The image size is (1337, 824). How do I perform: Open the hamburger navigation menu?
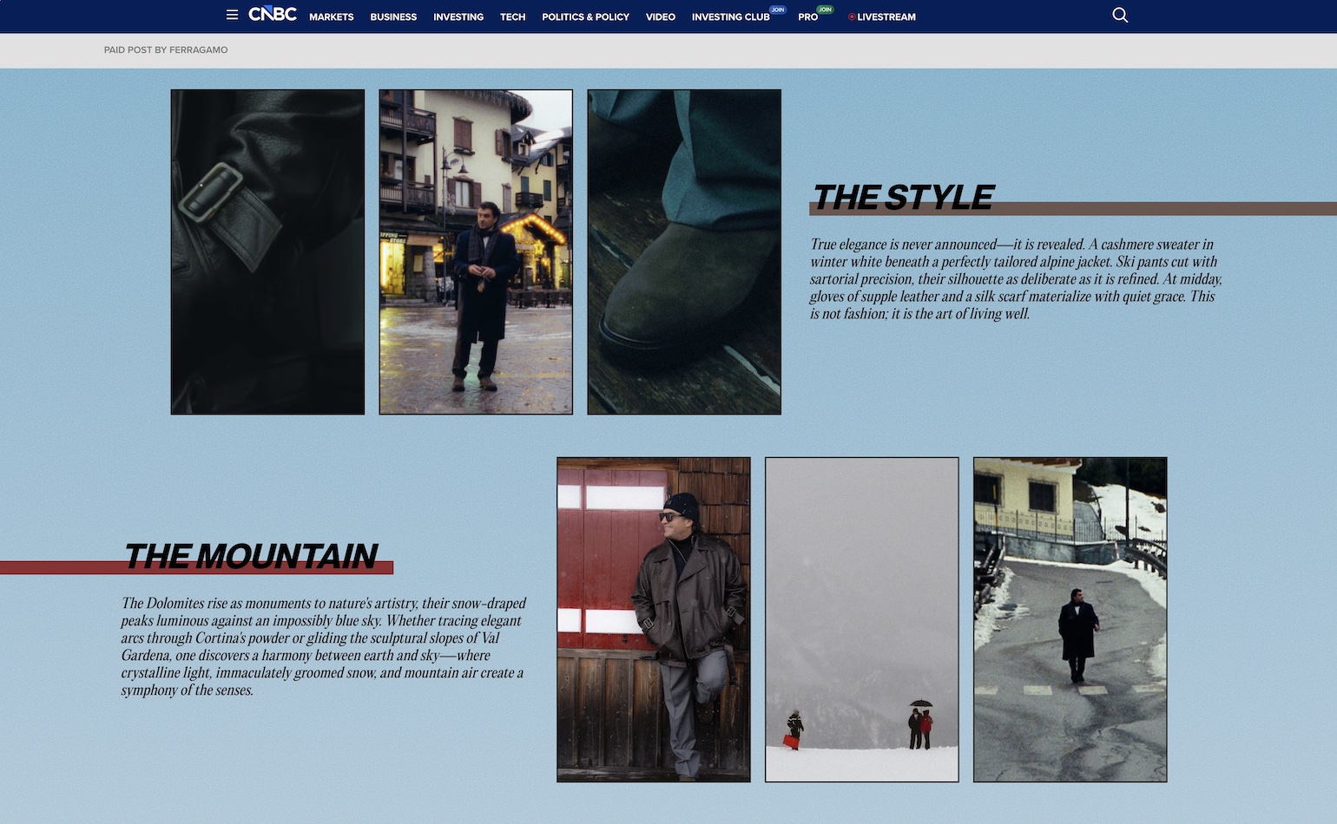click(x=232, y=15)
